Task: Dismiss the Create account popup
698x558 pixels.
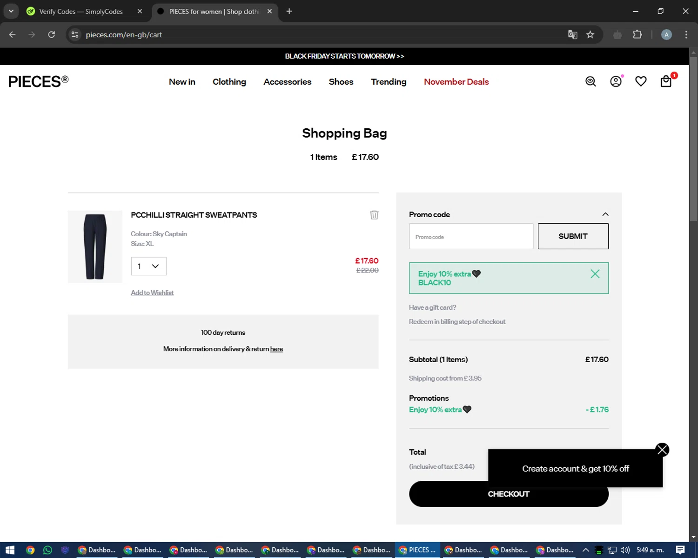Action: pos(662,450)
